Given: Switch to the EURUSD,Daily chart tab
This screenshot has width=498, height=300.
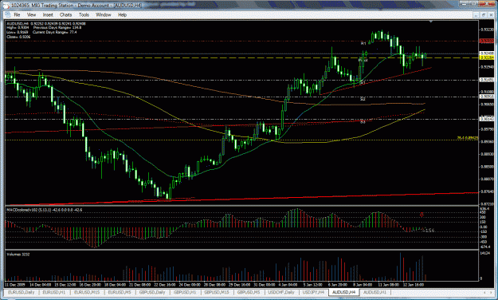Looking at the screenshot, I should [21, 292].
